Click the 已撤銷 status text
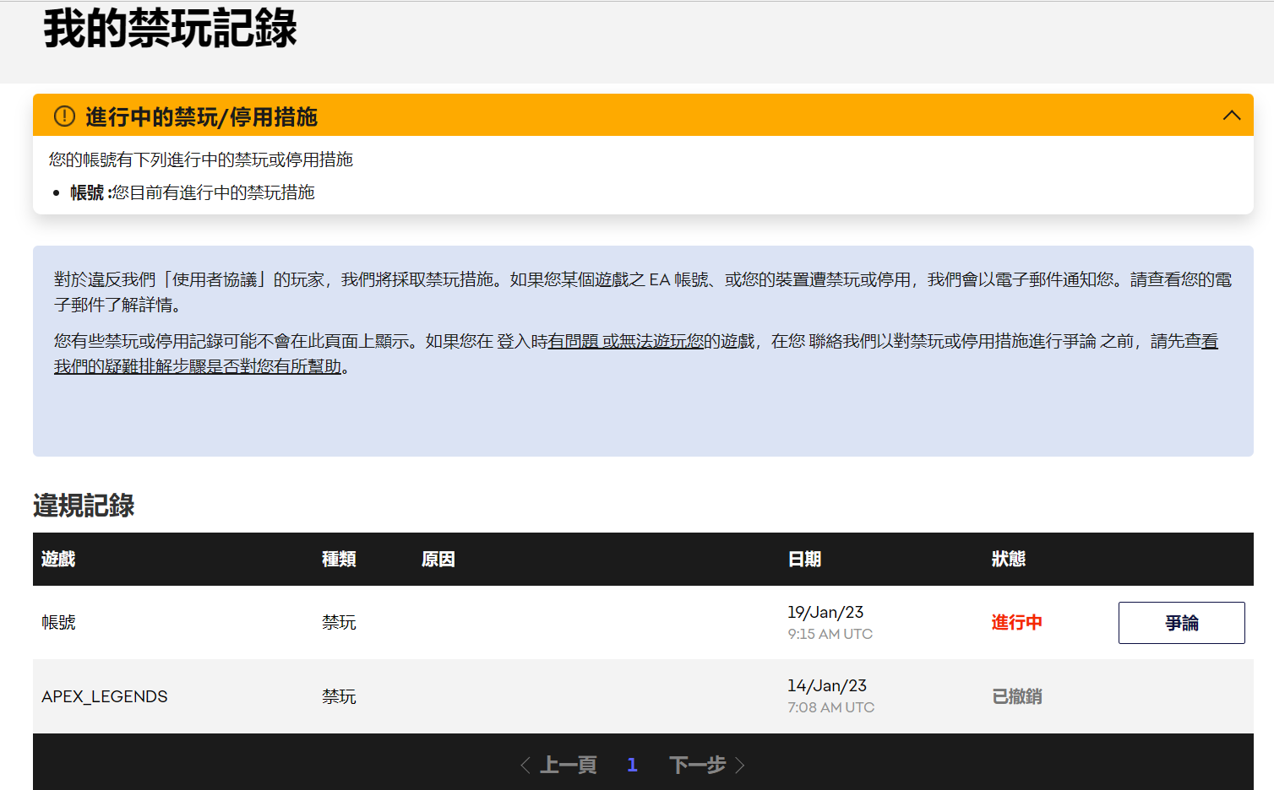The height and width of the screenshot is (790, 1274). pyautogui.click(x=1016, y=696)
